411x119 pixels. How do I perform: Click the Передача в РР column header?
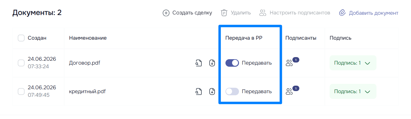click(x=244, y=38)
